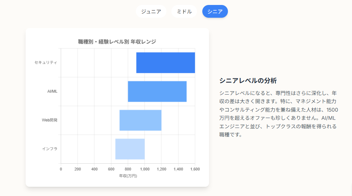Click the 600 tick label

pos(111,169)
